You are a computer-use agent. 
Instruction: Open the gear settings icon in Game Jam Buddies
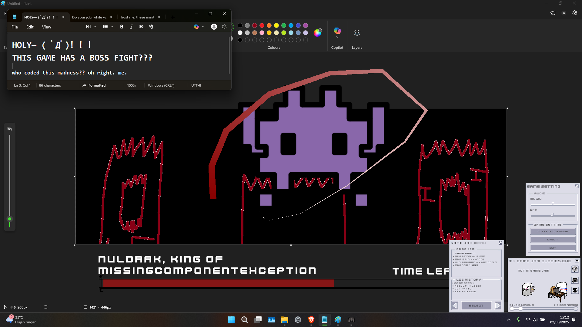[x=575, y=269]
